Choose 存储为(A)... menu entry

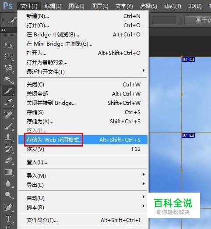pyautogui.click(x=83, y=121)
